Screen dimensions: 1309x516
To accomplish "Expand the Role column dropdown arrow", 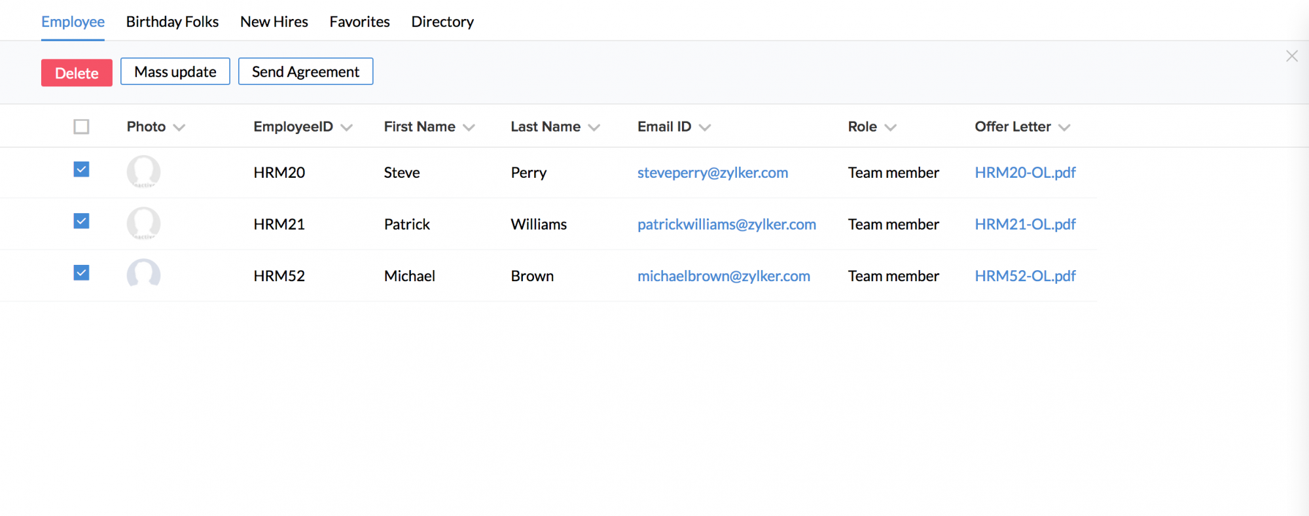I will (890, 128).
